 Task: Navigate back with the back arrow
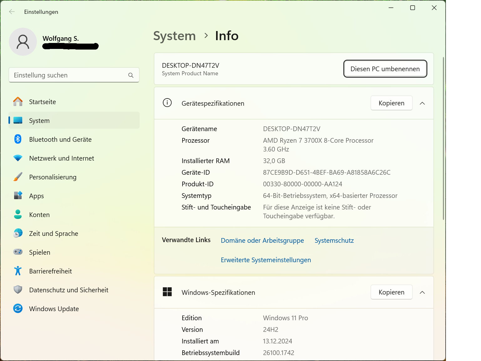[x=12, y=12]
